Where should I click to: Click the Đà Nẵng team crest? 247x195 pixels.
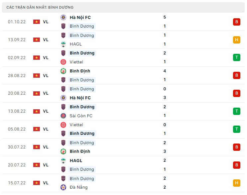(x=63, y=187)
